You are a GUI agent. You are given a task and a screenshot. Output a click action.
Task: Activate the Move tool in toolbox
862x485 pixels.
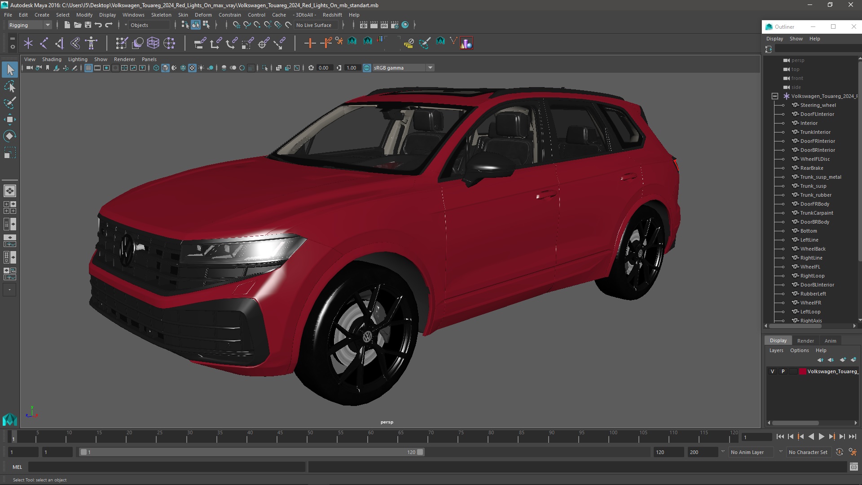click(9, 119)
